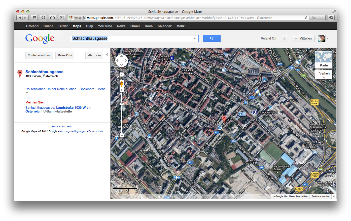Open the search box suggestions dropdown arrow
Screen dimensions: 351x221
pyautogui.click(x=194, y=39)
